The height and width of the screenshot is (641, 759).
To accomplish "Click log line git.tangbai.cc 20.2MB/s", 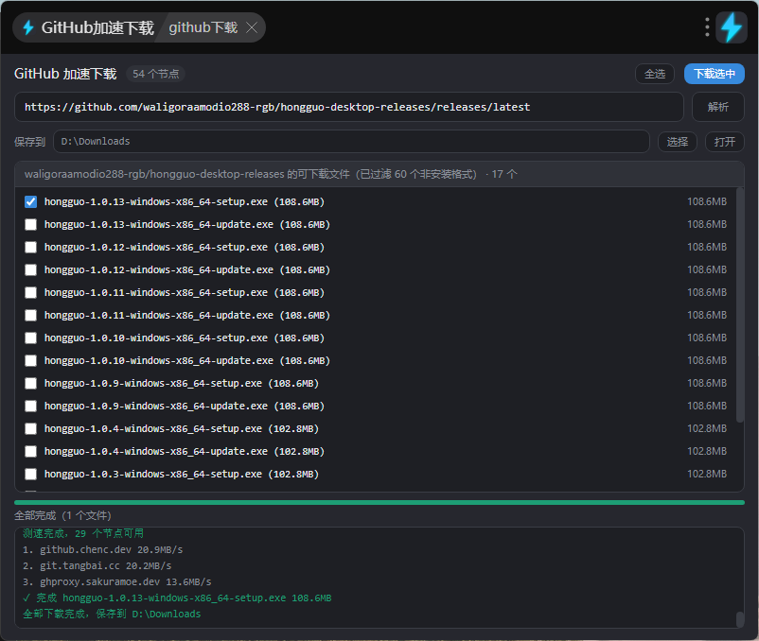I will [x=97, y=565].
